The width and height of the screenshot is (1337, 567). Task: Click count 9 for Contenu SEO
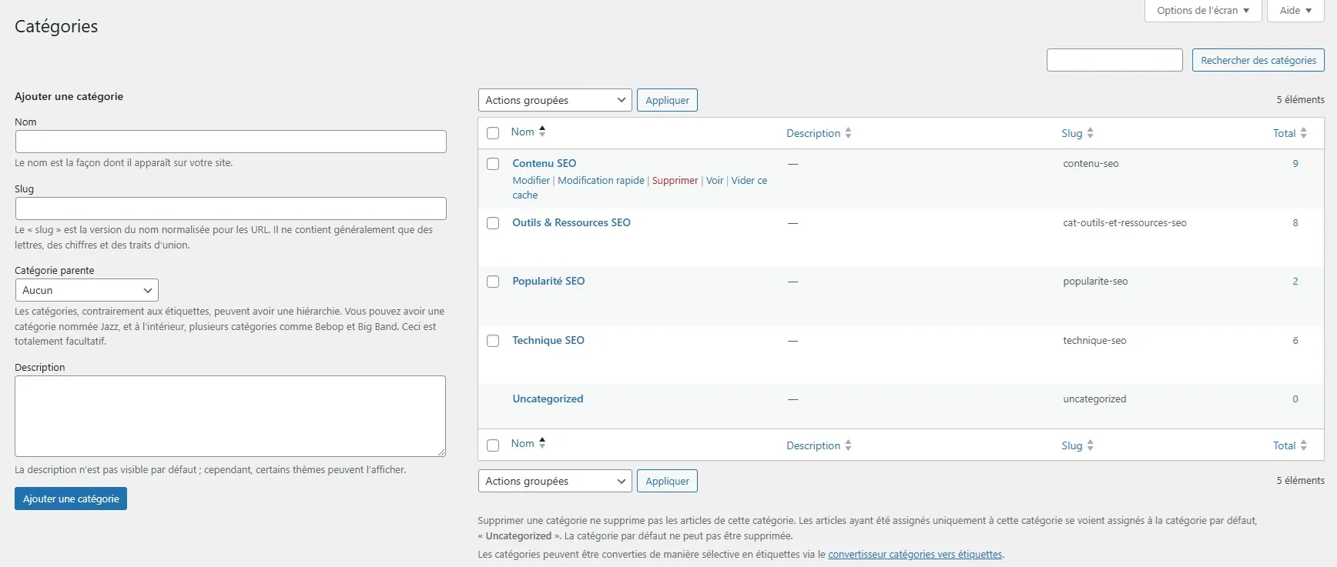pos(1295,163)
